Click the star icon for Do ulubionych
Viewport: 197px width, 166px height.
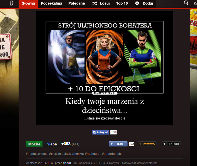tap(100, 163)
